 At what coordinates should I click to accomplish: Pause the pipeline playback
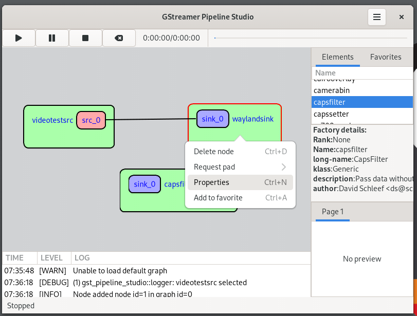tap(52, 38)
